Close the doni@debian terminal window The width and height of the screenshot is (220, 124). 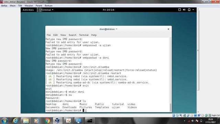point(168,29)
